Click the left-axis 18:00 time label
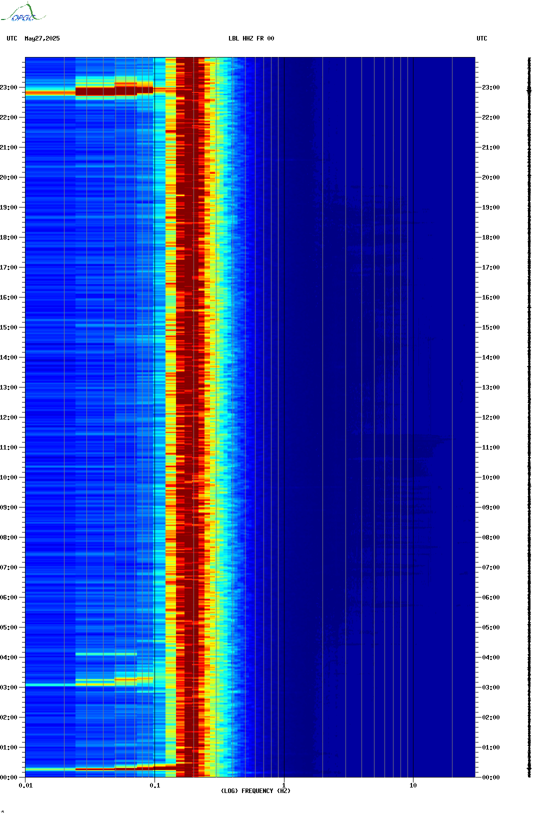 point(8,237)
